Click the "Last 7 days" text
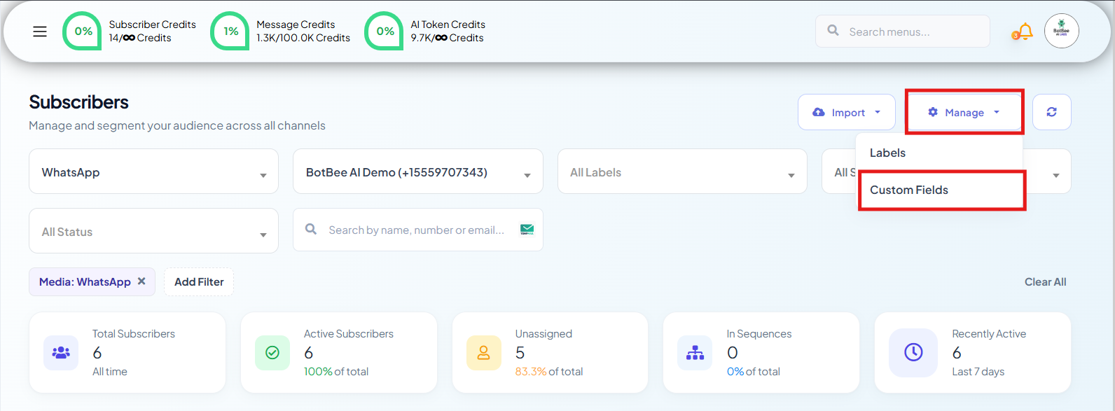Viewport: 1115px width, 411px height. click(978, 371)
